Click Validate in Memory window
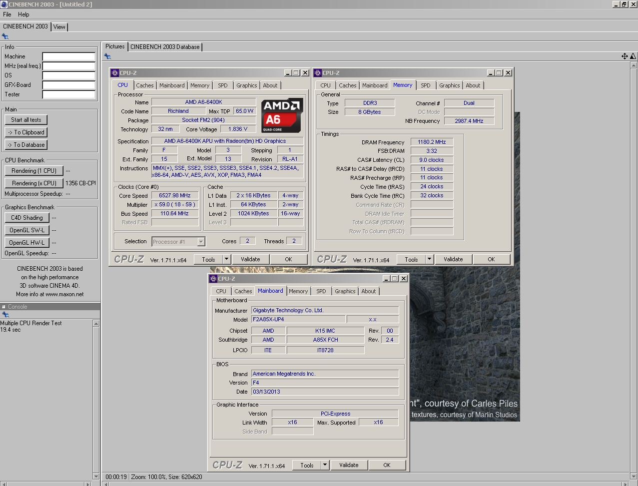This screenshot has height=486, width=638. [453, 259]
